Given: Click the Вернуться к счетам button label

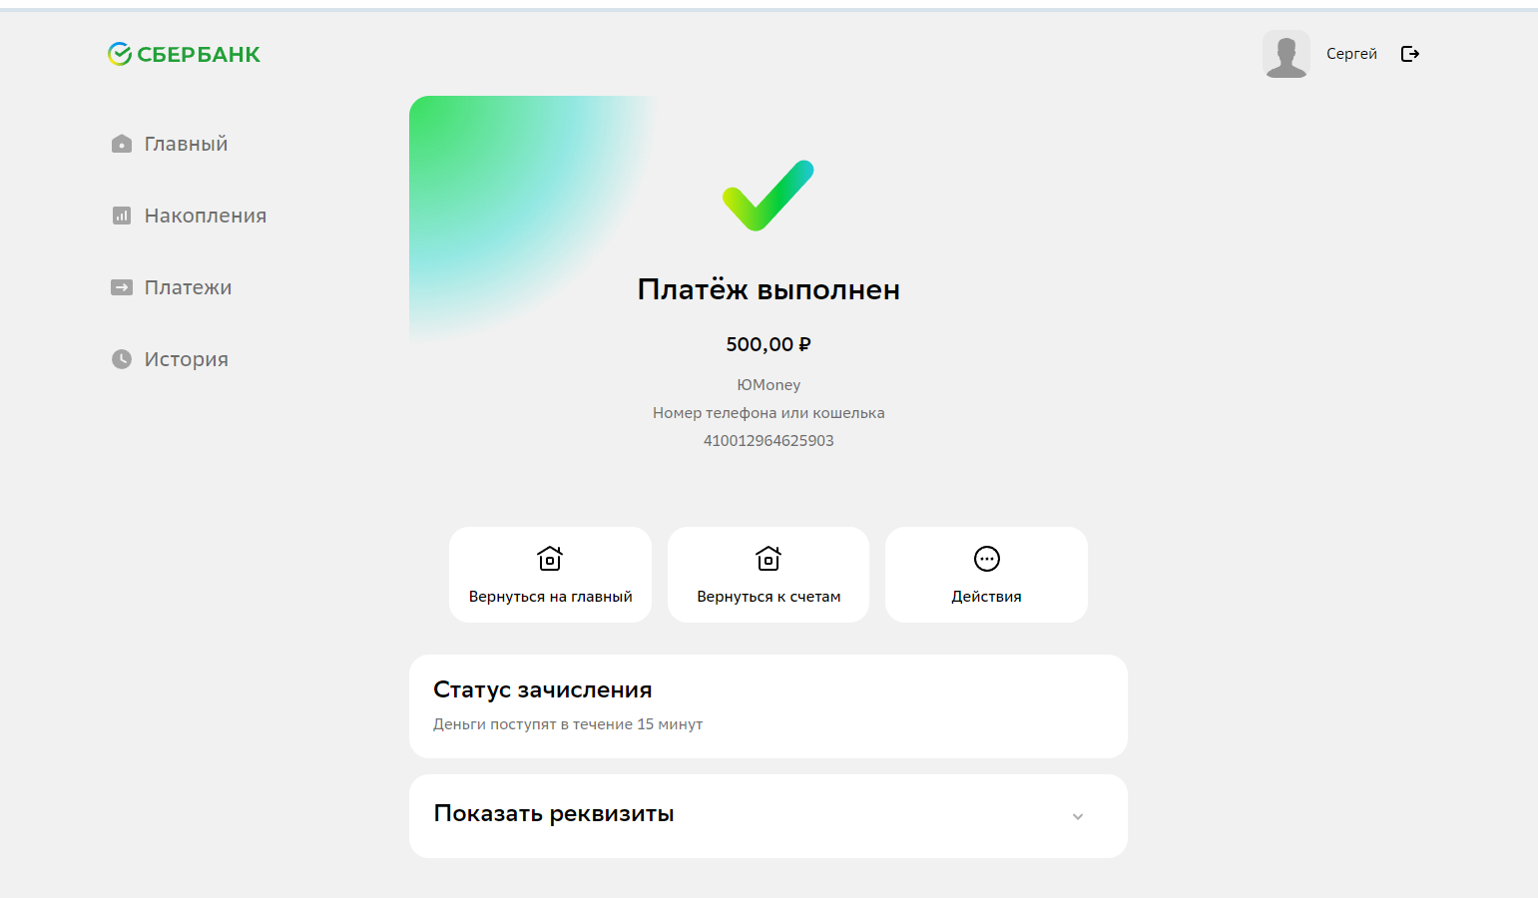Looking at the screenshot, I should click(769, 597).
